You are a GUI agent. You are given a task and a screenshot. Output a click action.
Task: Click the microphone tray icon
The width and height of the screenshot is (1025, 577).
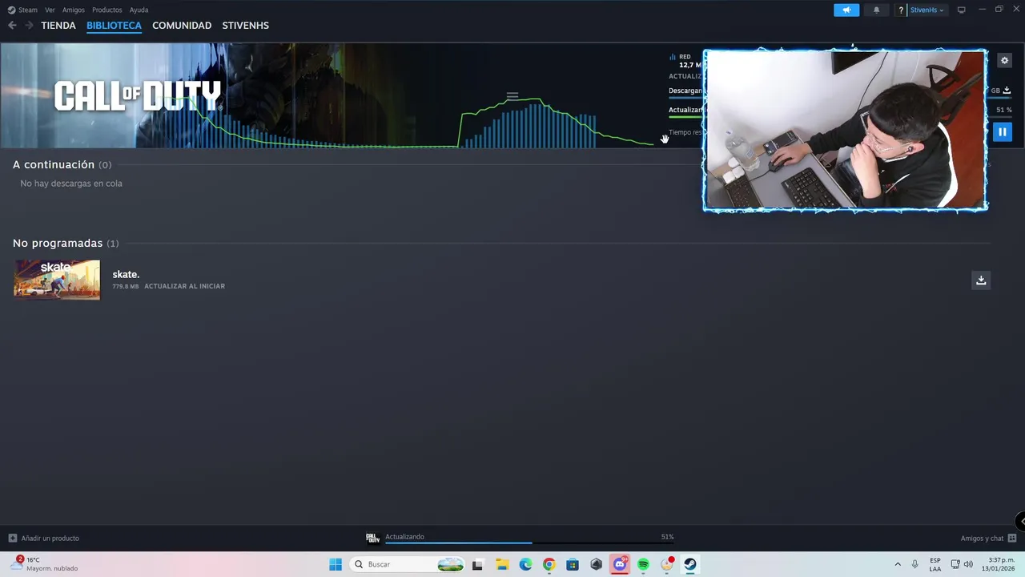click(915, 564)
